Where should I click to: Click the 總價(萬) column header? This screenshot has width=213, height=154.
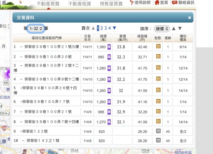coord(103,38)
